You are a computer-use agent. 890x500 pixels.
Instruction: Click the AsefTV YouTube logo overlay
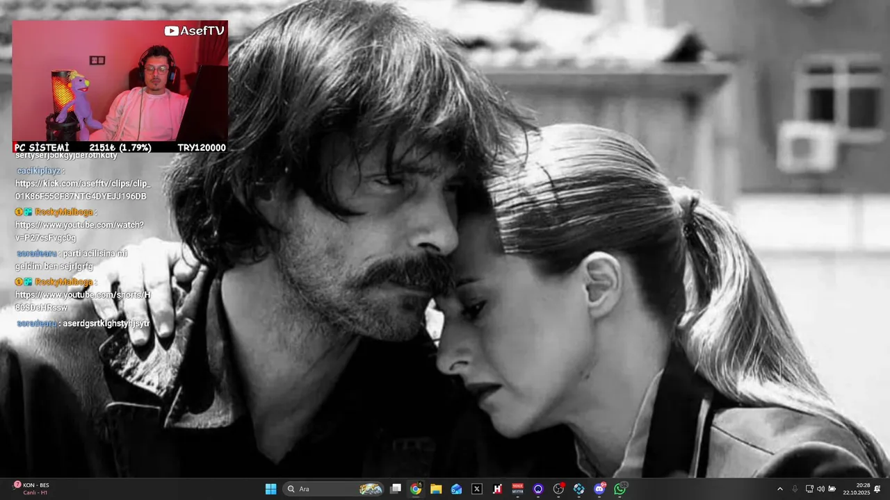(195, 31)
